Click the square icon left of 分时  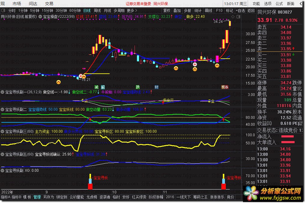pos(3,10)
